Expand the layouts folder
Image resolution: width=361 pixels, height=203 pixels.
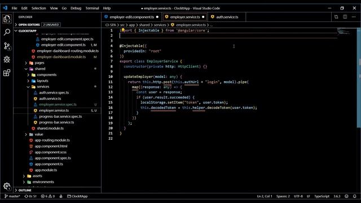point(42,81)
